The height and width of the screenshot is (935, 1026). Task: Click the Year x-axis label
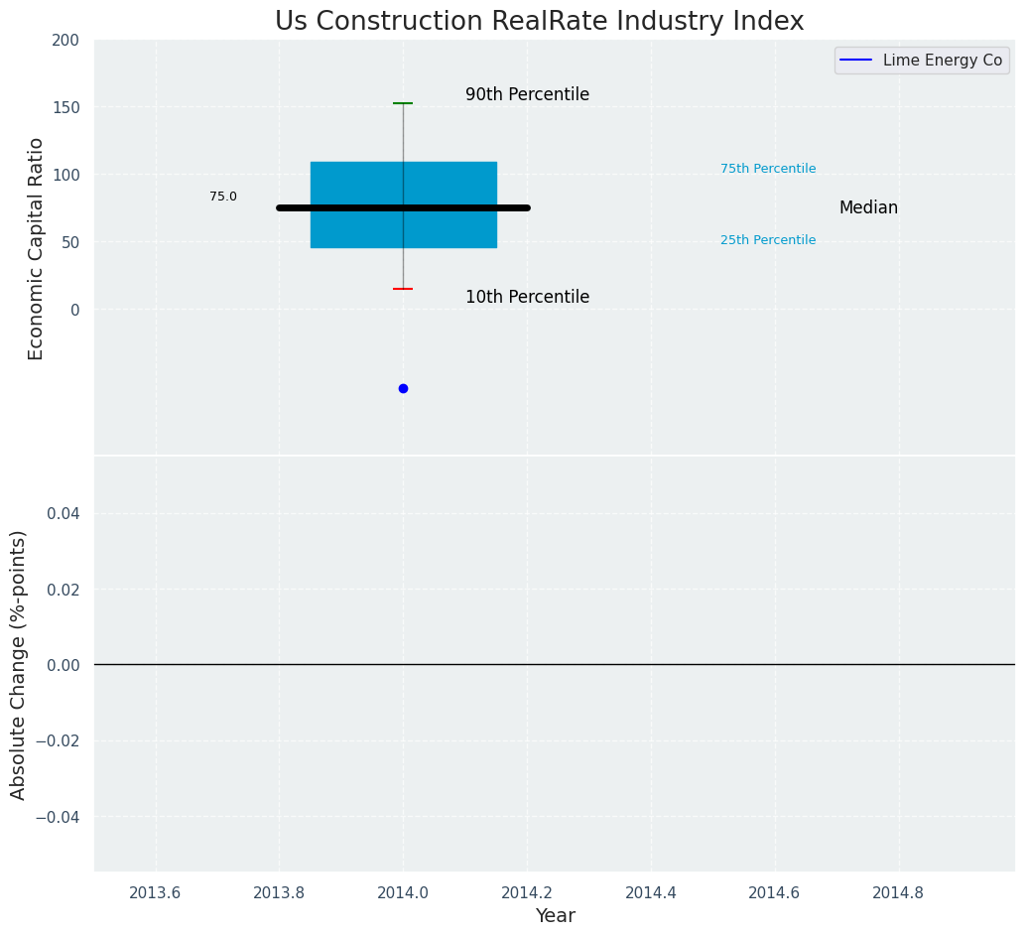[555, 916]
